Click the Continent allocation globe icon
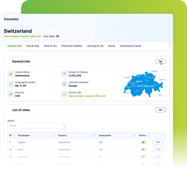This screenshot has height=169, width=187. 64,84
